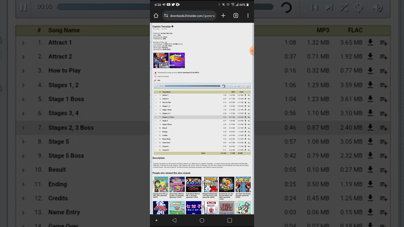Open the Ghoul Panic album thumbnail
Image resolution: width=404 pixels, height=227 pixels.
click(177, 184)
